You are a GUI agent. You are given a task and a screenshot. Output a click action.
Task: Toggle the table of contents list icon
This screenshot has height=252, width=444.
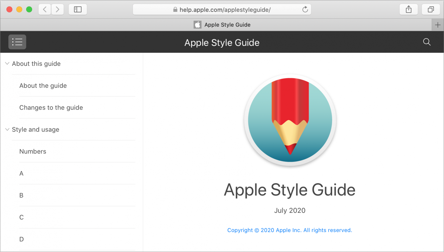[17, 42]
